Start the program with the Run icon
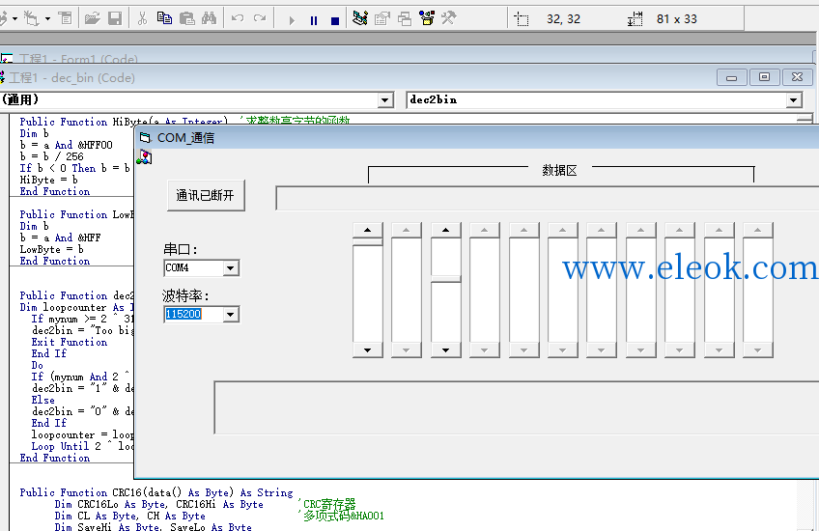This screenshot has height=531, width=819. coord(292,20)
